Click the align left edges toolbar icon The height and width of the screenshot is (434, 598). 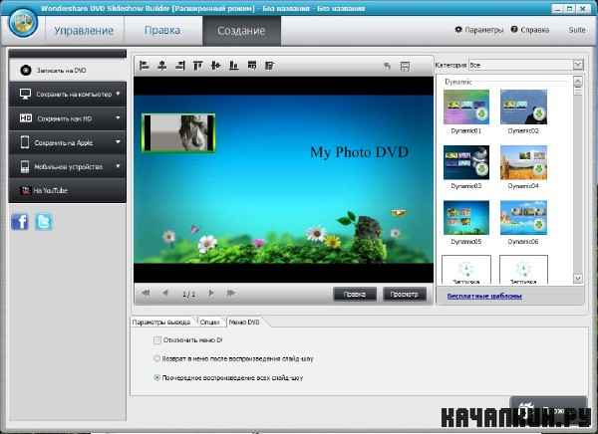coord(145,66)
